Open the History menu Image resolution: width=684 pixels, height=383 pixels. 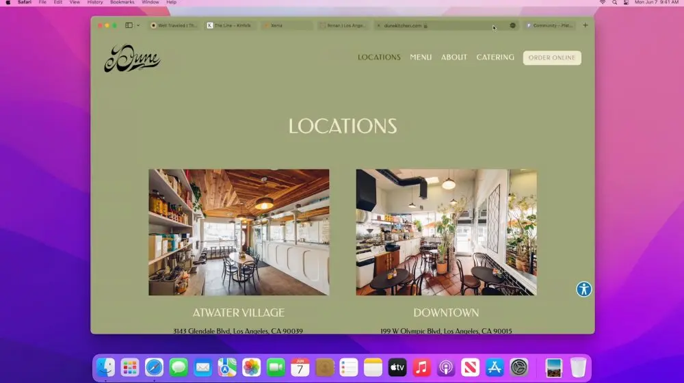[94, 2]
